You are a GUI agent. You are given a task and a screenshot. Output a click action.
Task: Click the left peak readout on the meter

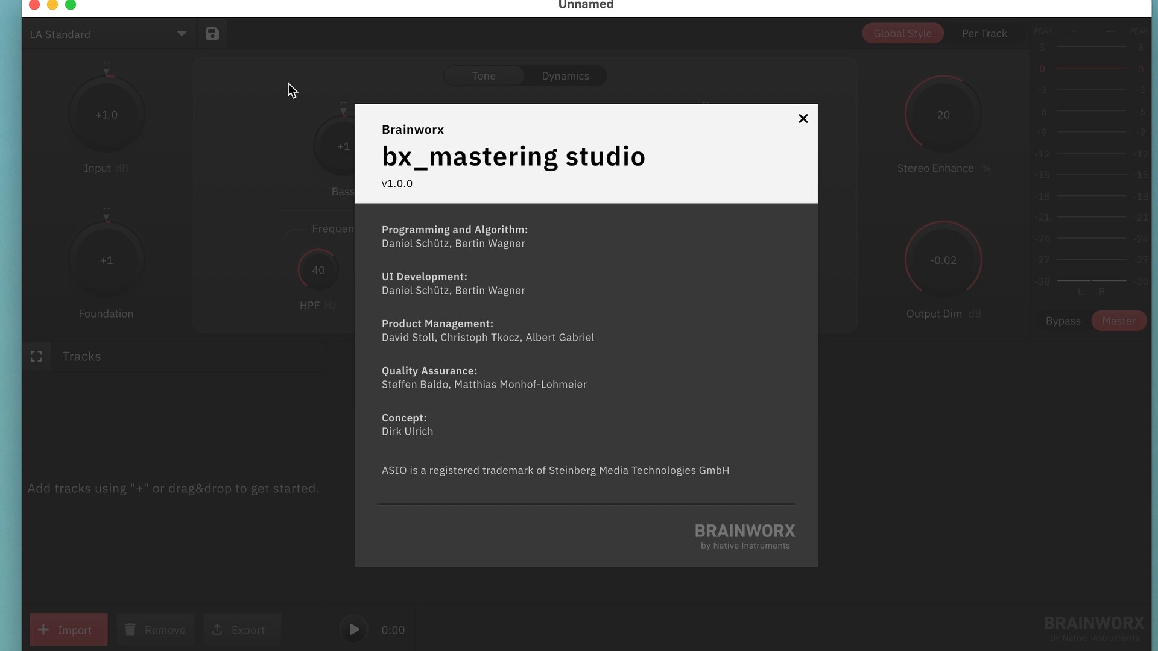tap(1072, 31)
